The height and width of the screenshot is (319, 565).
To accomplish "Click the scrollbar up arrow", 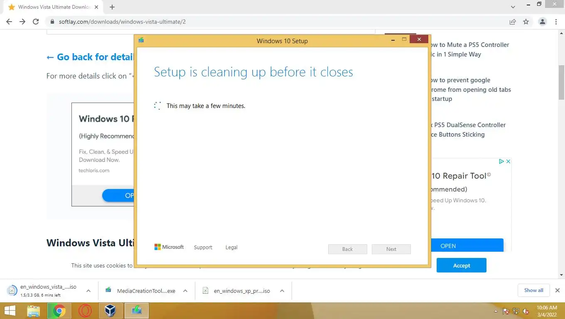I will [x=562, y=33].
